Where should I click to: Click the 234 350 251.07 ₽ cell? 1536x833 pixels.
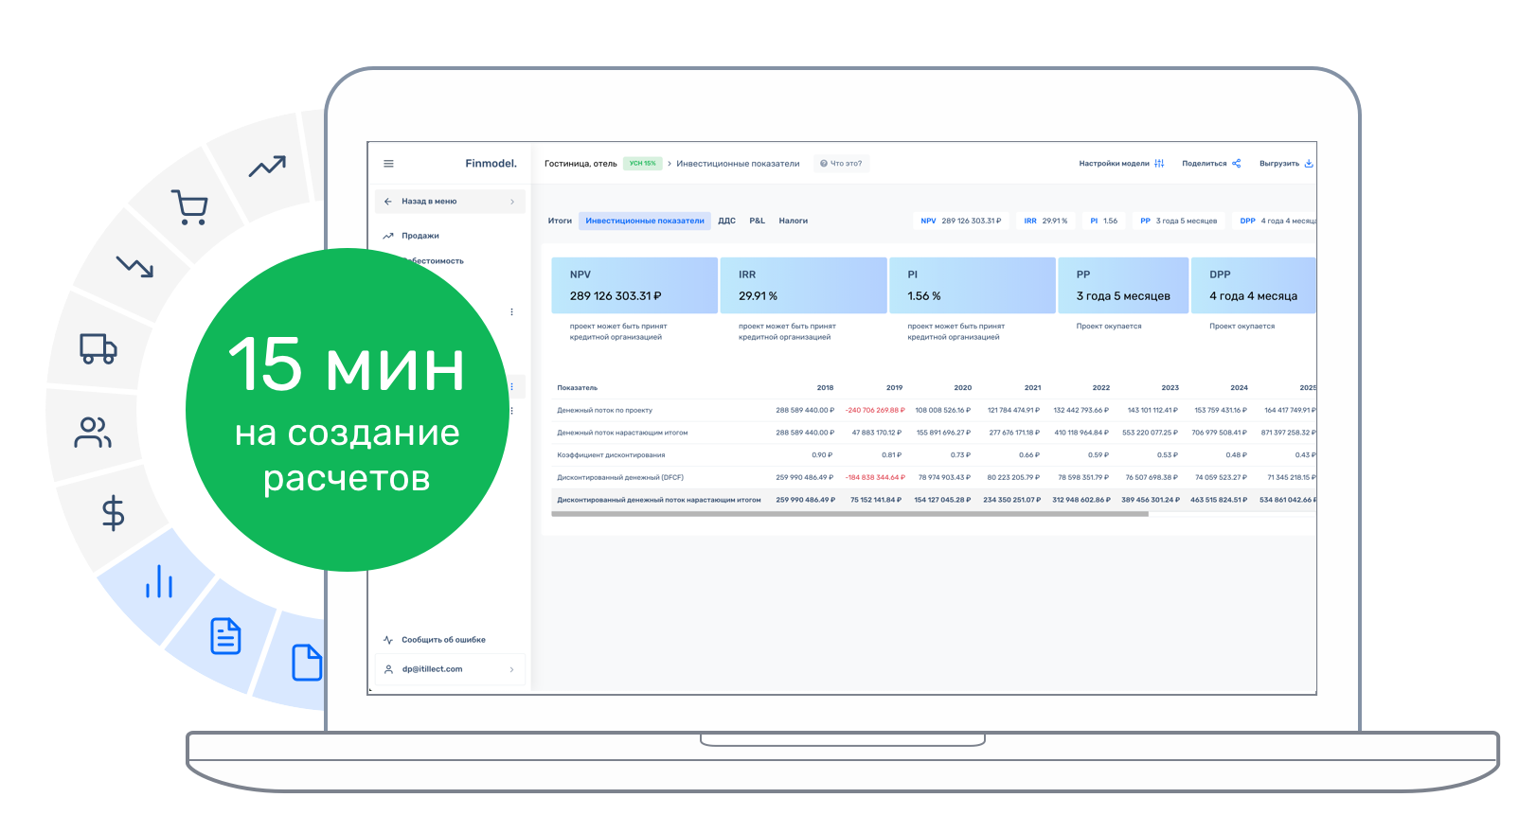click(1011, 500)
